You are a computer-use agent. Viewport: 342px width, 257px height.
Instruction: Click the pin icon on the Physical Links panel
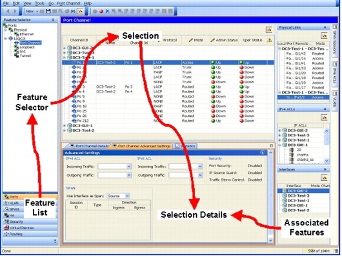(x=325, y=28)
